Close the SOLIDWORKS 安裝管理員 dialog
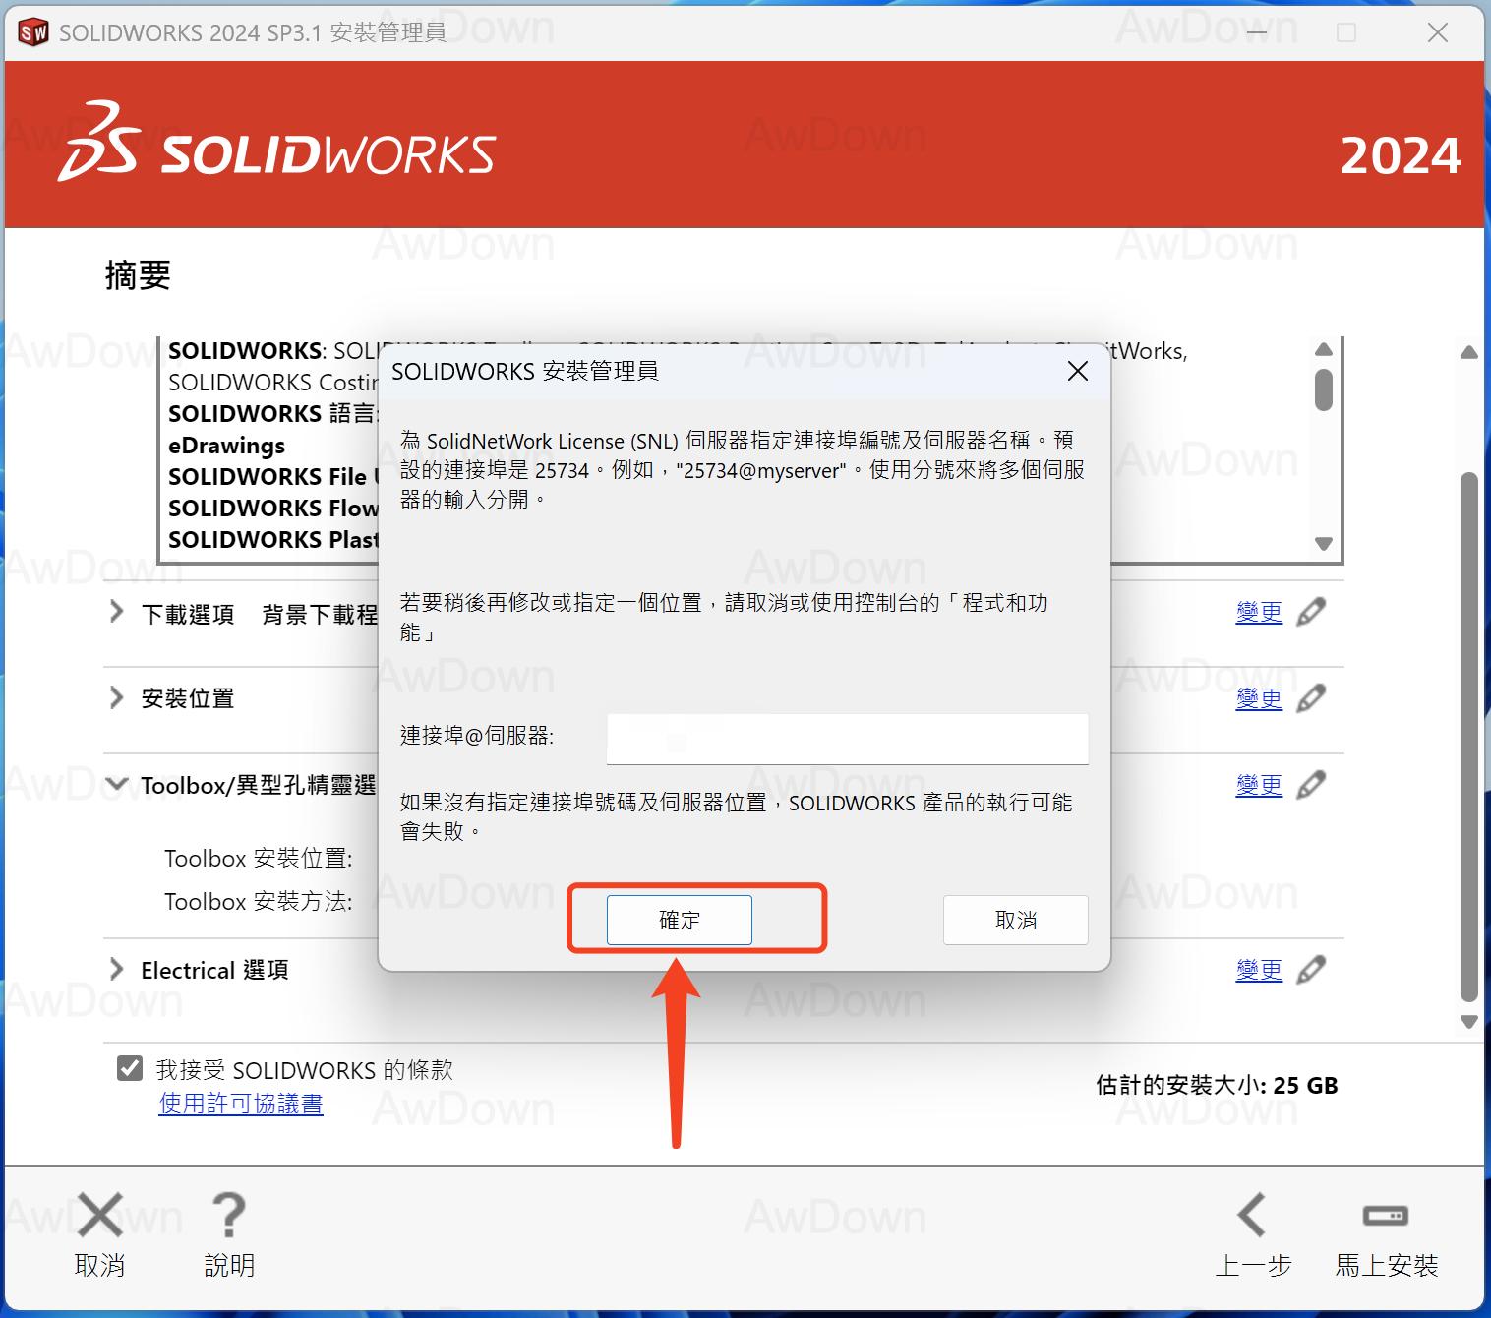Image resolution: width=1491 pixels, height=1318 pixels. click(x=1077, y=371)
